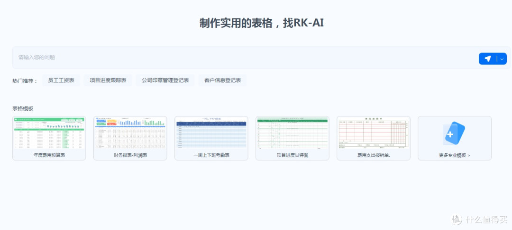Open the 财务报表-利润表 template thumbnail
Screen dimensions: 512x230
pos(130,133)
